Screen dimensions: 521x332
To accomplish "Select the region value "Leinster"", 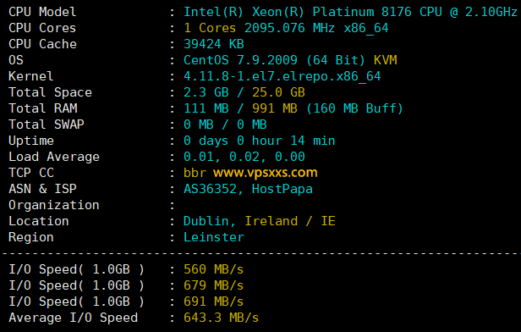I will click(214, 237).
